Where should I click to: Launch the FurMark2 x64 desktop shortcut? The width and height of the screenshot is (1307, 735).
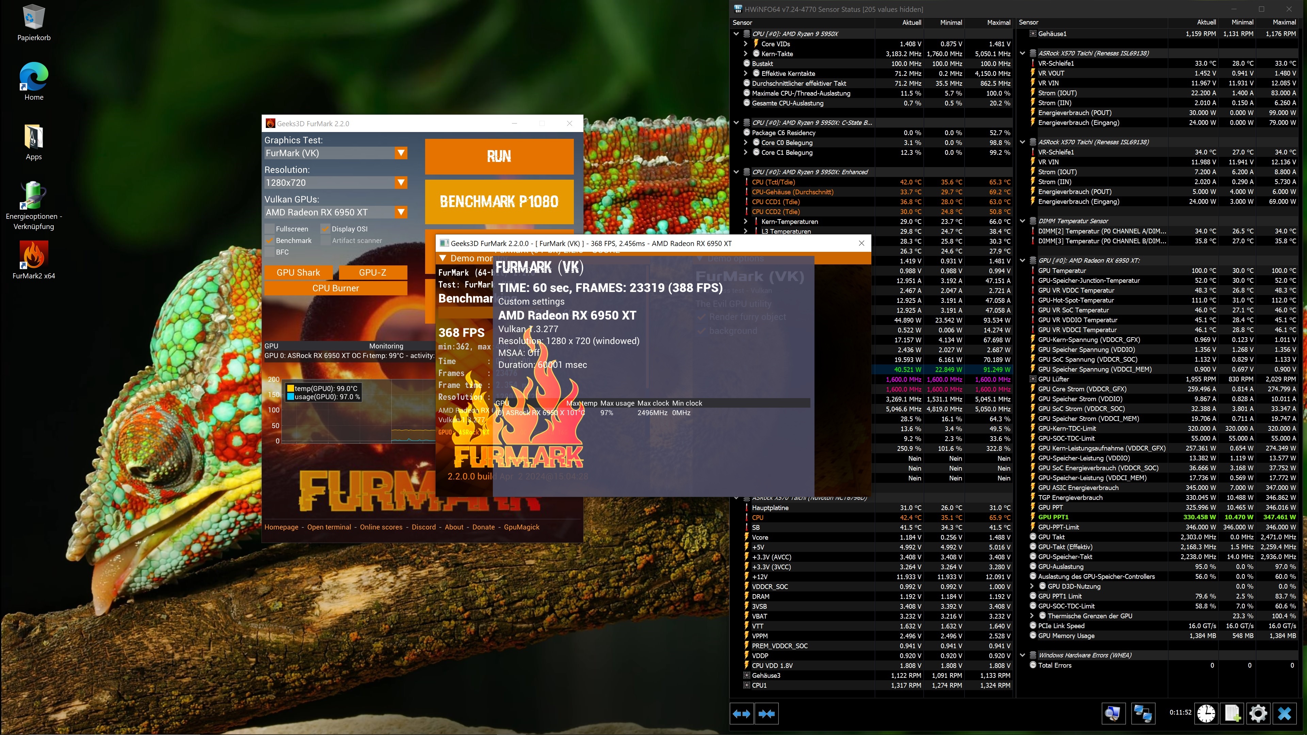pyautogui.click(x=34, y=260)
